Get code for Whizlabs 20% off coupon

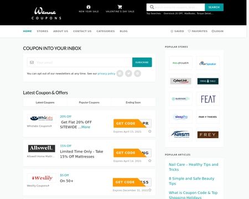pyautogui.click(x=132, y=123)
